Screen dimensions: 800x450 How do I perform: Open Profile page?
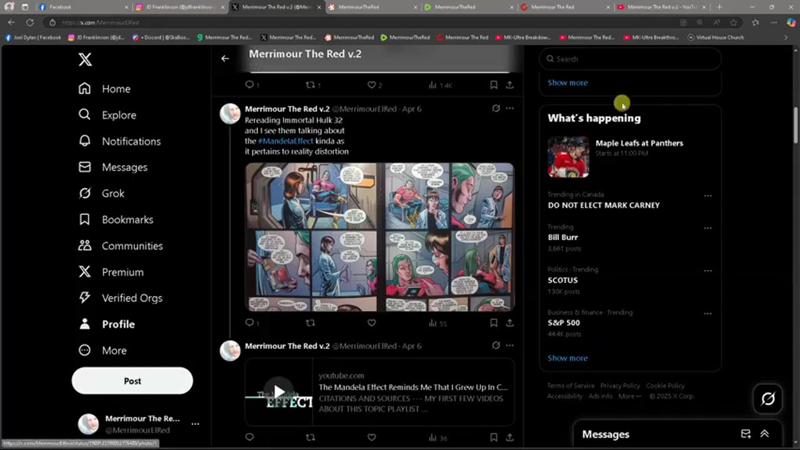coord(106,324)
